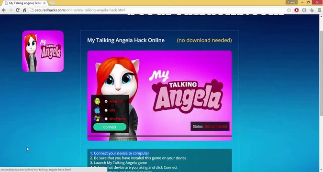
Task: Click step '1. Connect your device to computer'
Action: pyautogui.click(x=120, y=153)
